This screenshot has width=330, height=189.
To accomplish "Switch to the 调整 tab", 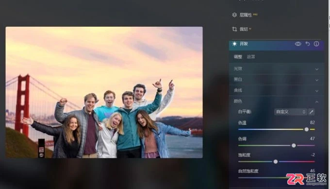I will (x=238, y=57).
